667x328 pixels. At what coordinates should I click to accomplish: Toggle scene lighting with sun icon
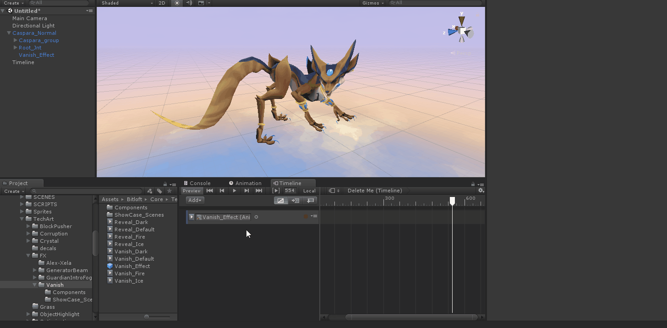(177, 3)
